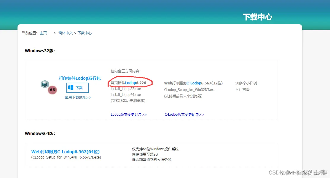Open 备用下载地址>> alternate download link
The width and height of the screenshot is (330, 178).
point(78,97)
